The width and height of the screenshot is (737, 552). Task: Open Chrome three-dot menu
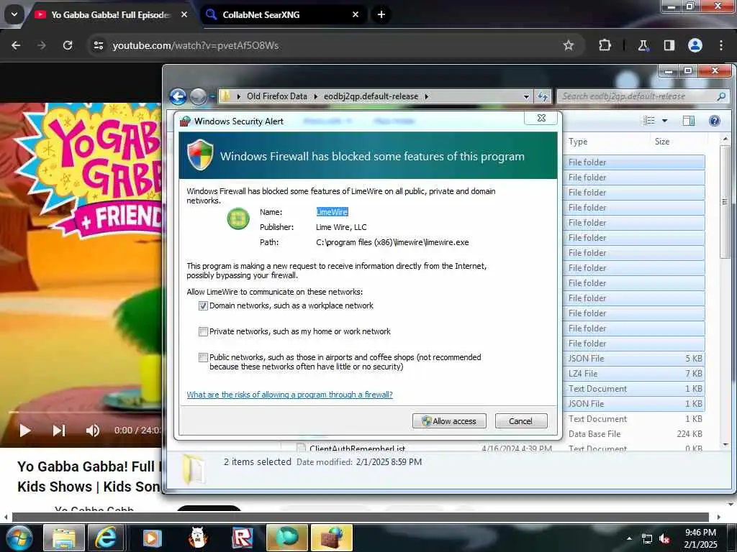tap(720, 45)
